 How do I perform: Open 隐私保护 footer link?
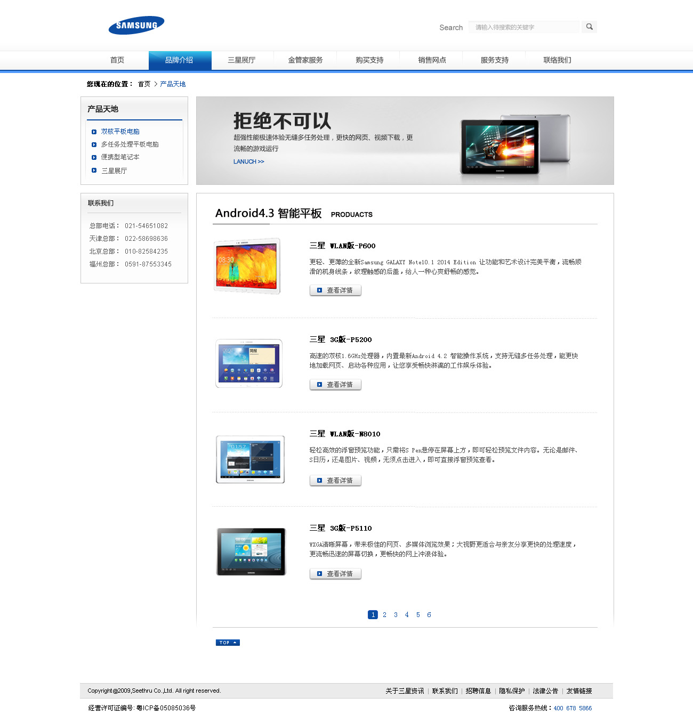click(512, 691)
